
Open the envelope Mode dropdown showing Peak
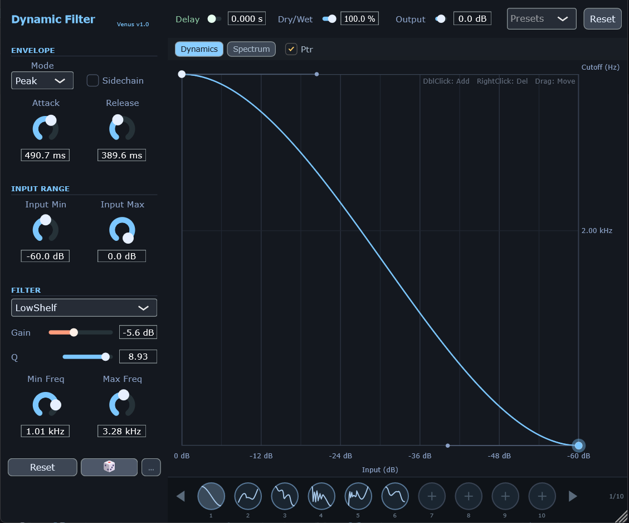(42, 80)
